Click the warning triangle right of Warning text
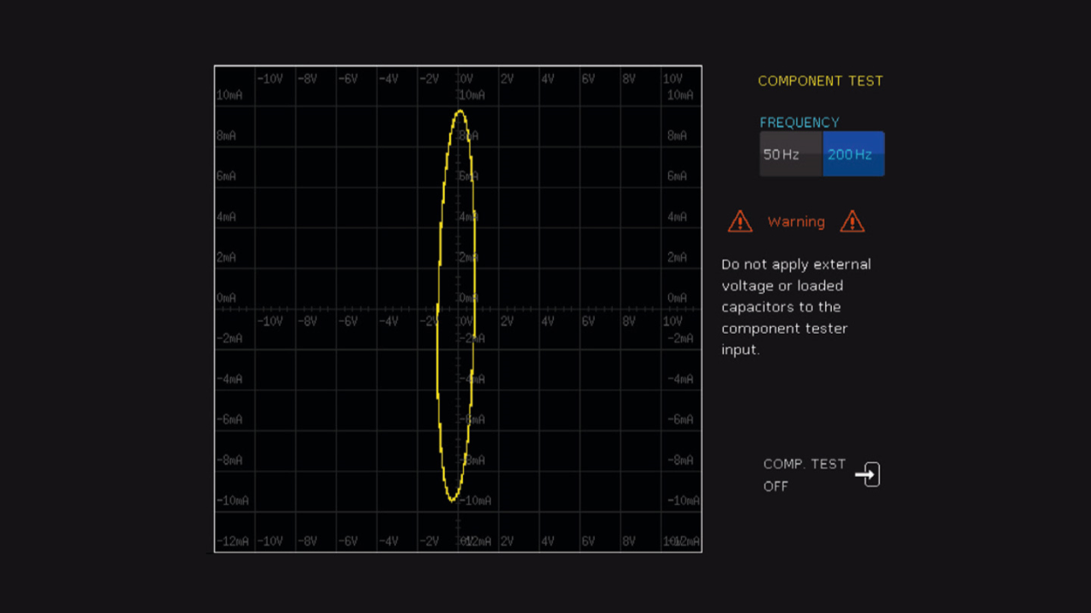Viewport: 1091px width, 613px height. coord(852,222)
